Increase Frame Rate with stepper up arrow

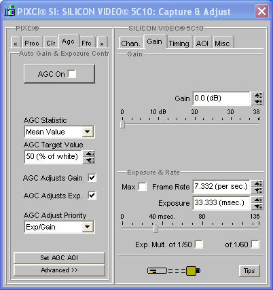coord(257,183)
